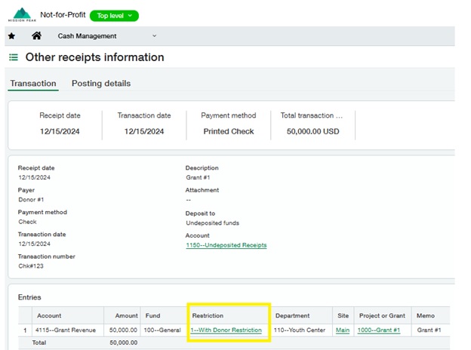Switch to the Posting details tab
The height and width of the screenshot is (350, 471).
tap(101, 84)
